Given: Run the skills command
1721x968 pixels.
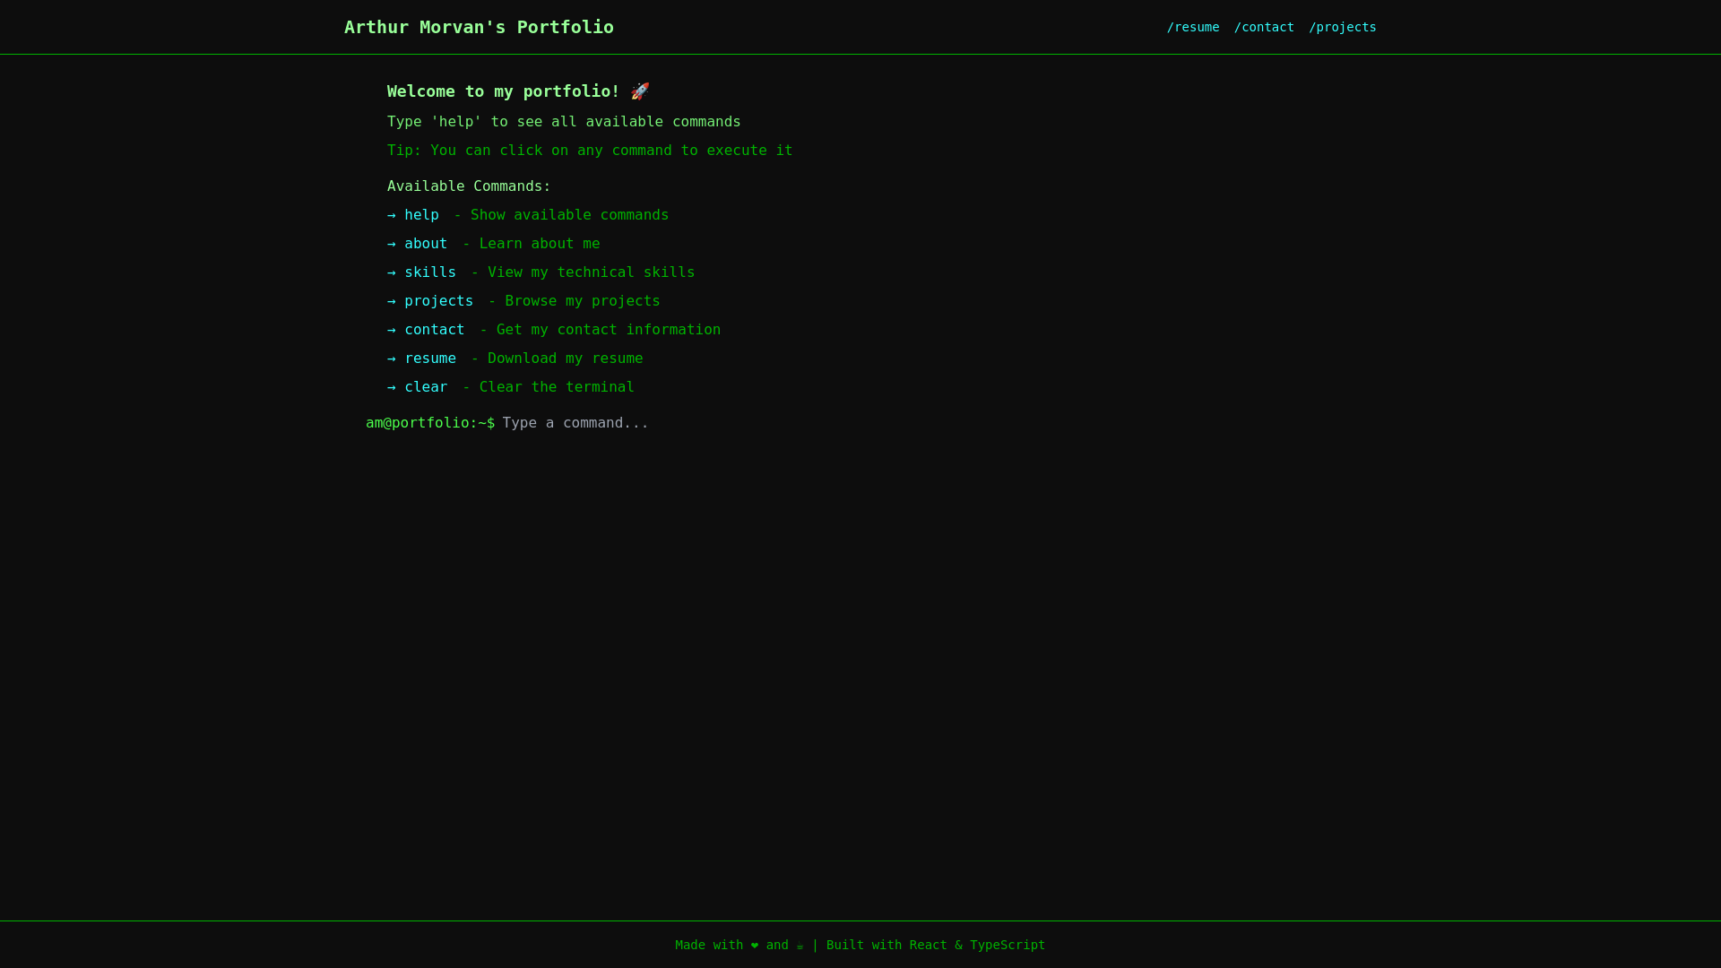Looking at the screenshot, I should pos(422,272).
